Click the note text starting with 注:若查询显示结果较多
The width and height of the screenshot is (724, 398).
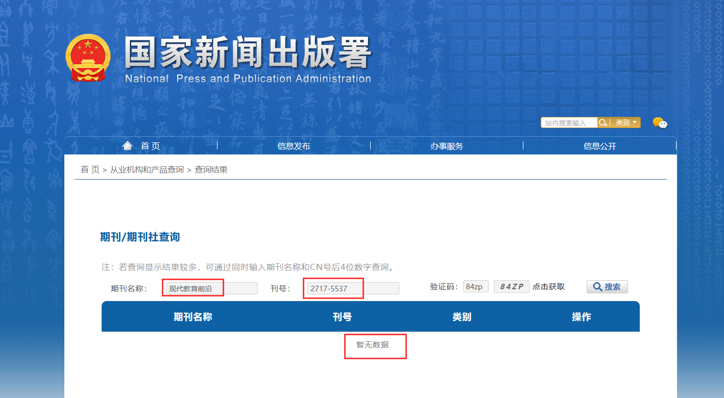point(248,267)
